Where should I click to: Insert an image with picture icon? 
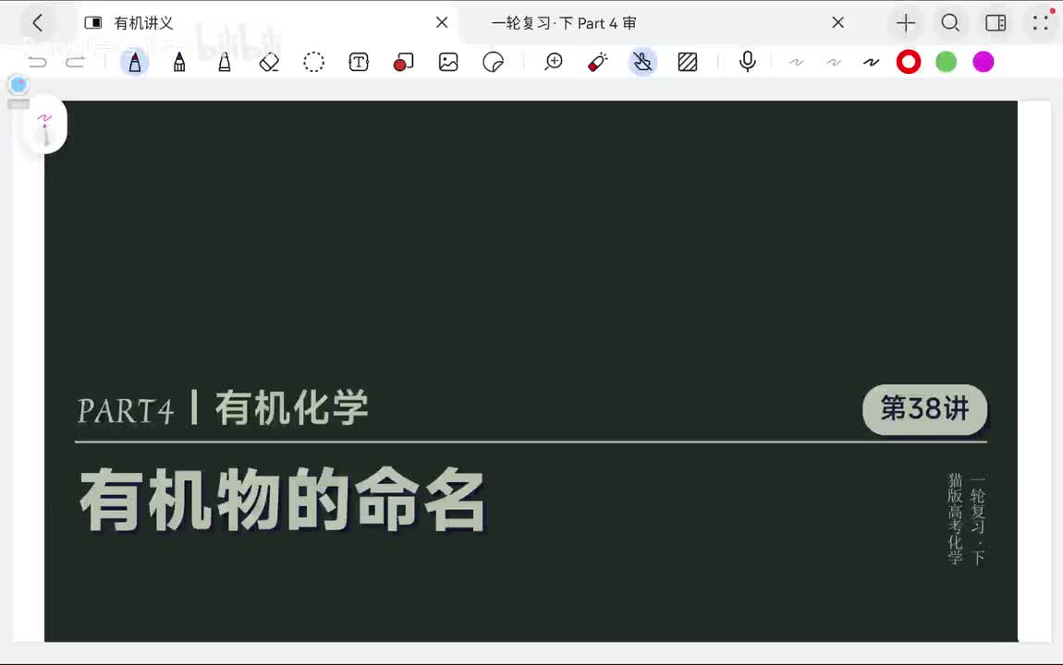click(448, 62)
